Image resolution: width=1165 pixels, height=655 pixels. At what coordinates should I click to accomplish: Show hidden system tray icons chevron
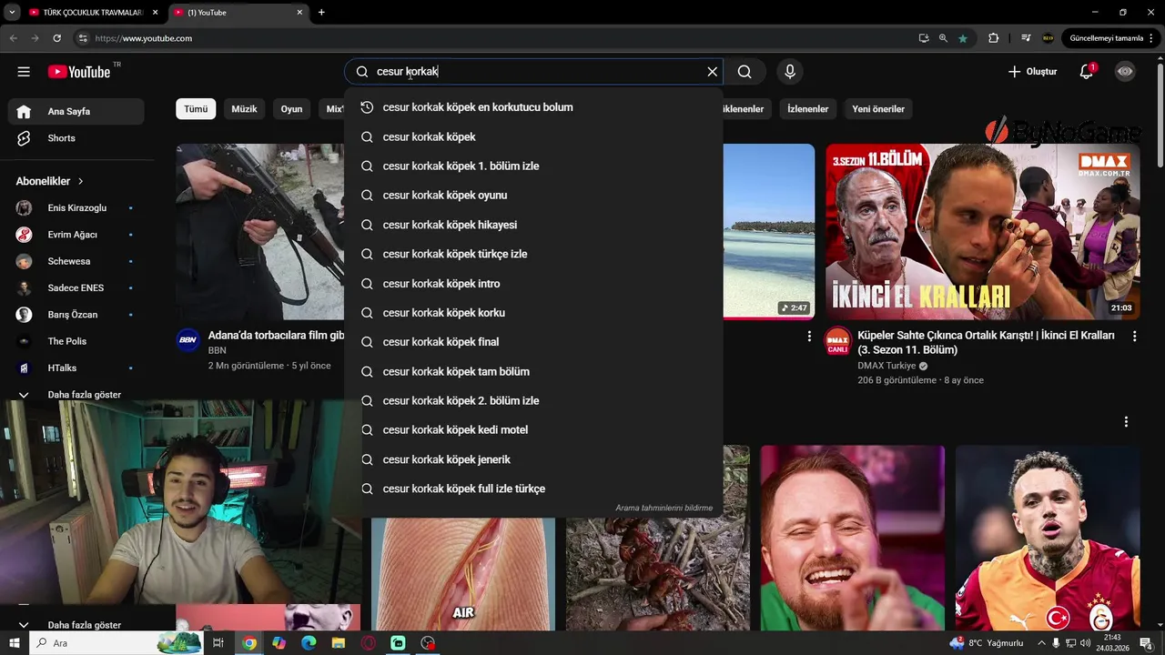click(1041, 643)
